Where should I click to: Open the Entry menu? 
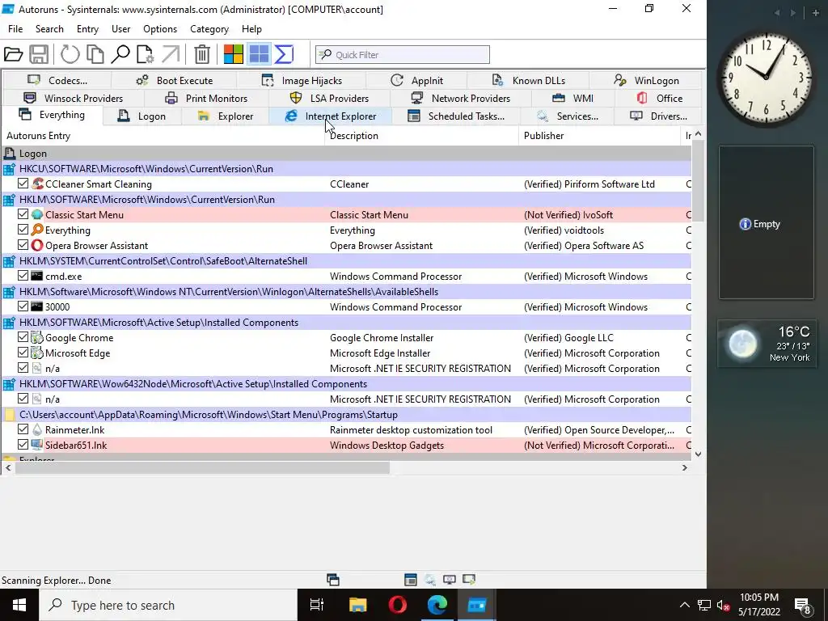(87, 29)
